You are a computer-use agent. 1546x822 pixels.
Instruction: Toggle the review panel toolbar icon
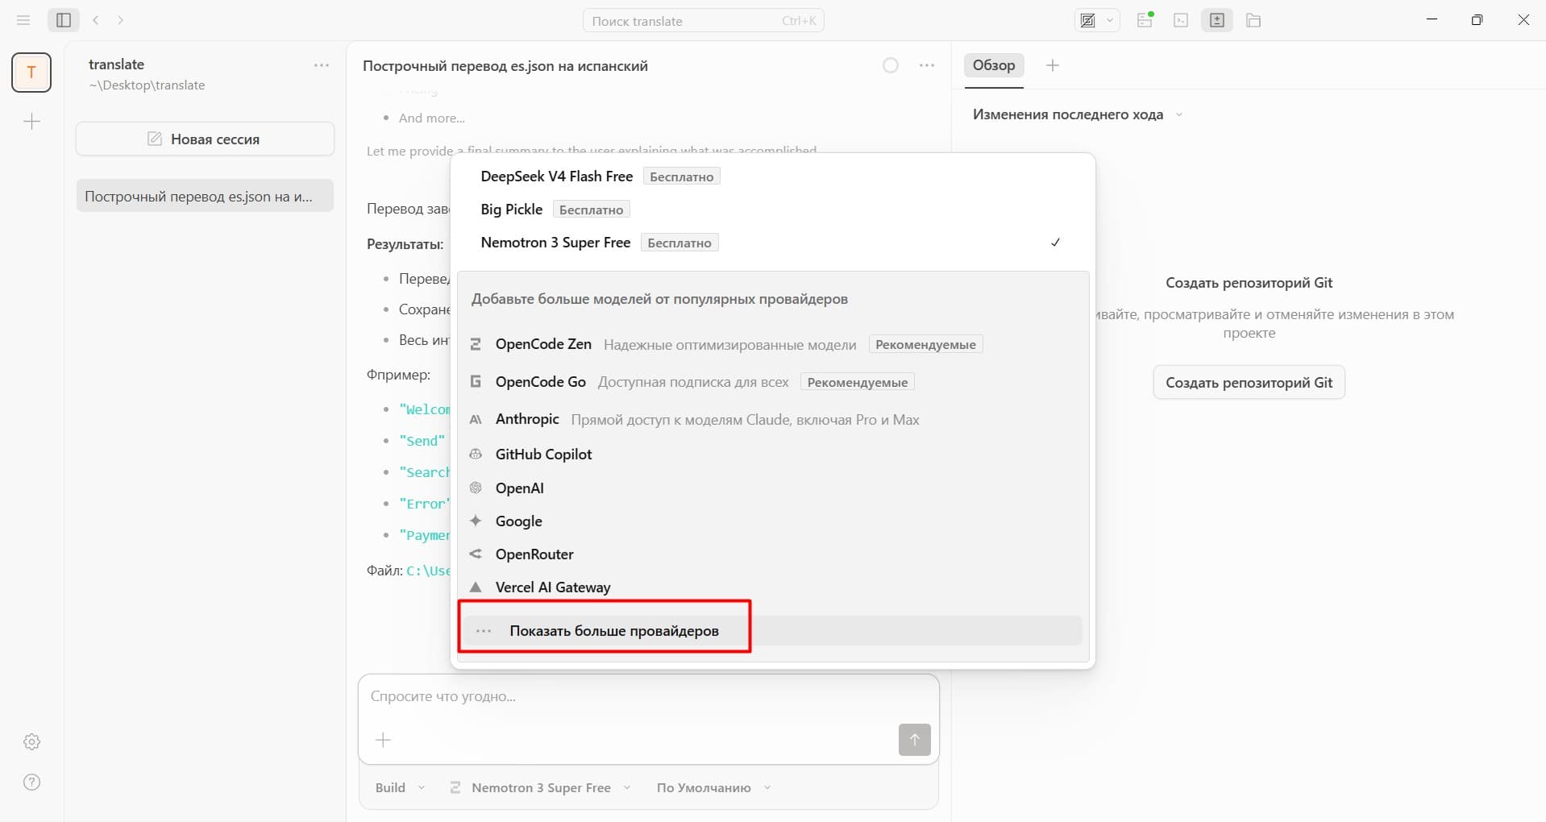click(x=1217, y=20)
